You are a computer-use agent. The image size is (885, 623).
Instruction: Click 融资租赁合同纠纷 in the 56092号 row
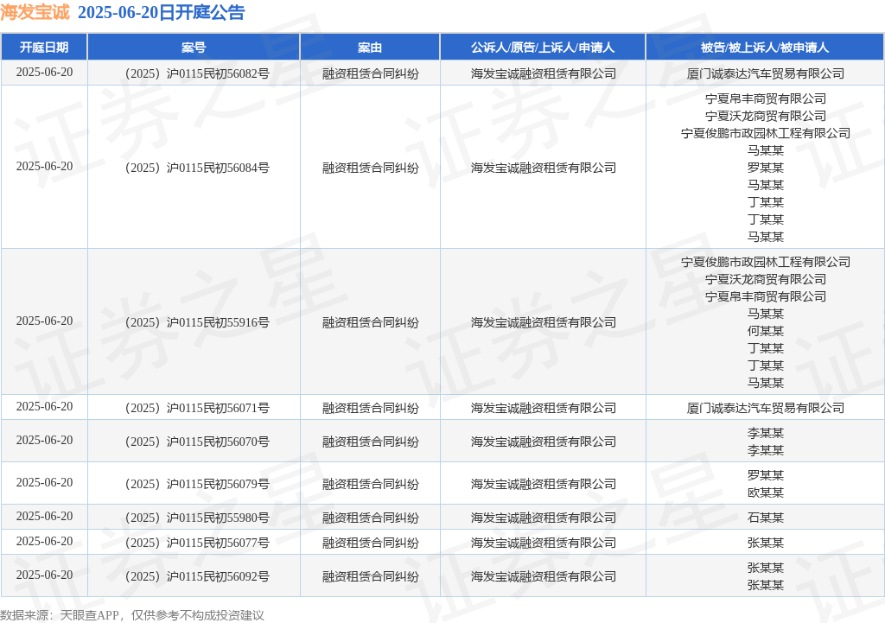[x=370, y=576]
